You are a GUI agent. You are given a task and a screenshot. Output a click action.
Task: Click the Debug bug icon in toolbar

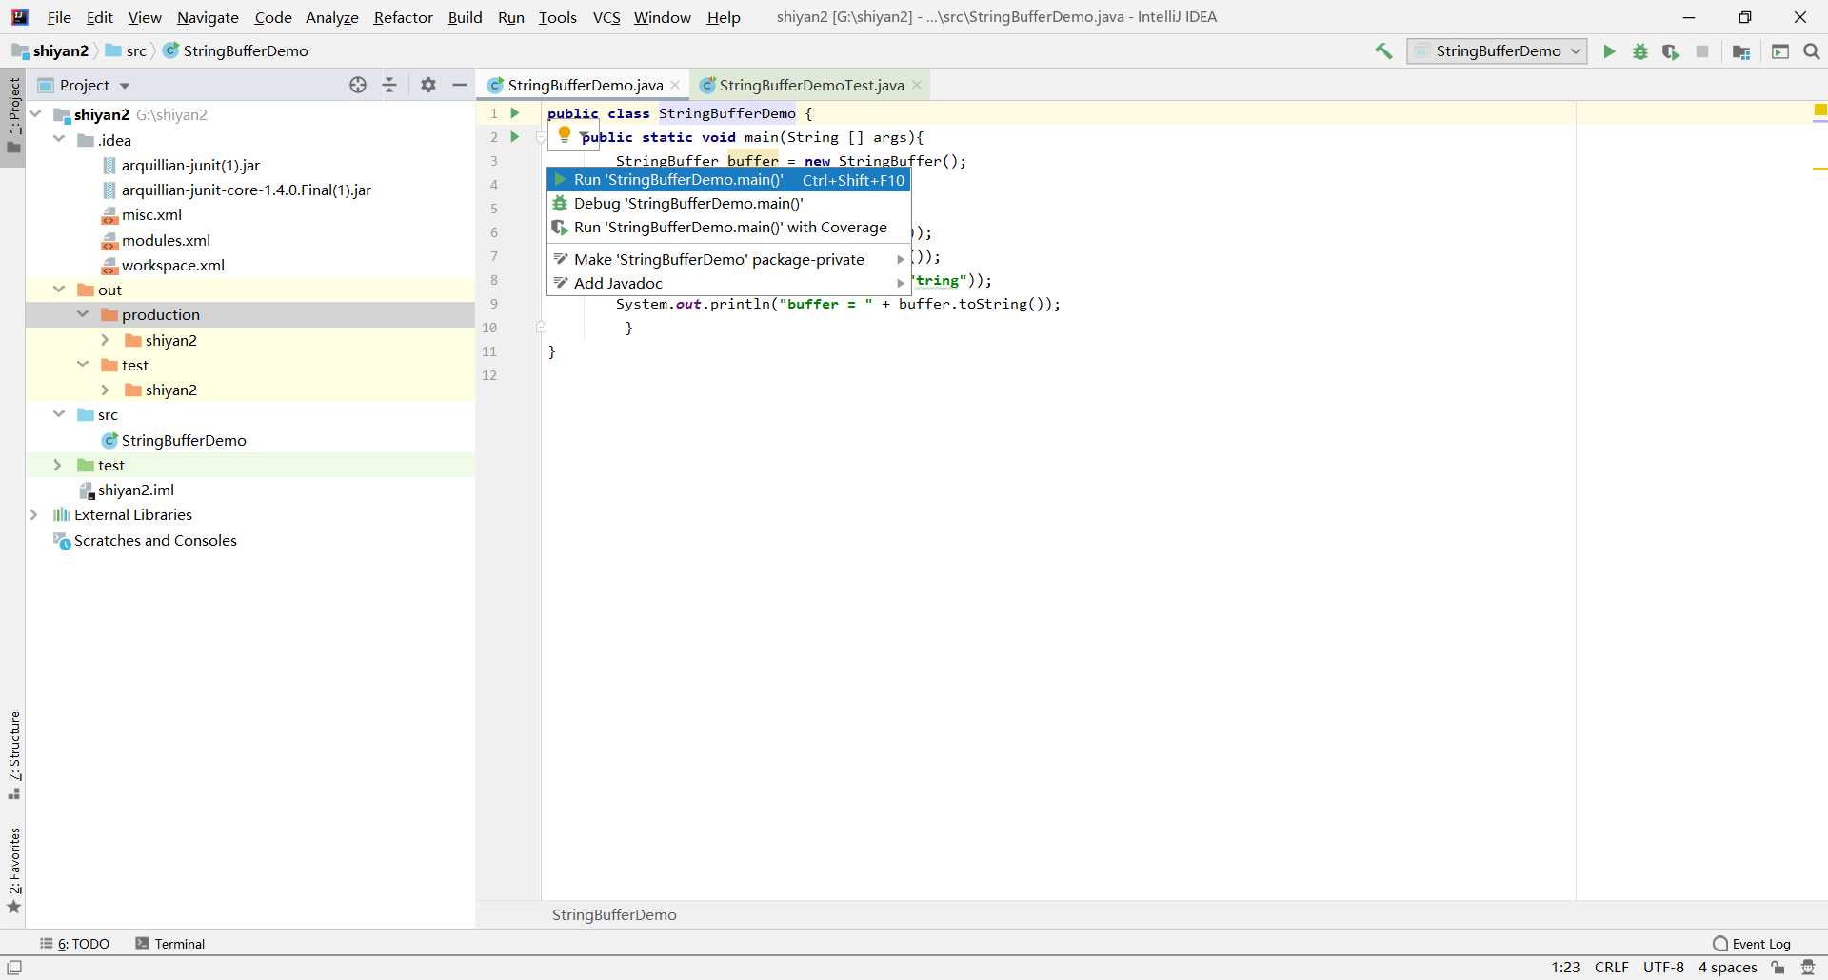click(1639, 51)
